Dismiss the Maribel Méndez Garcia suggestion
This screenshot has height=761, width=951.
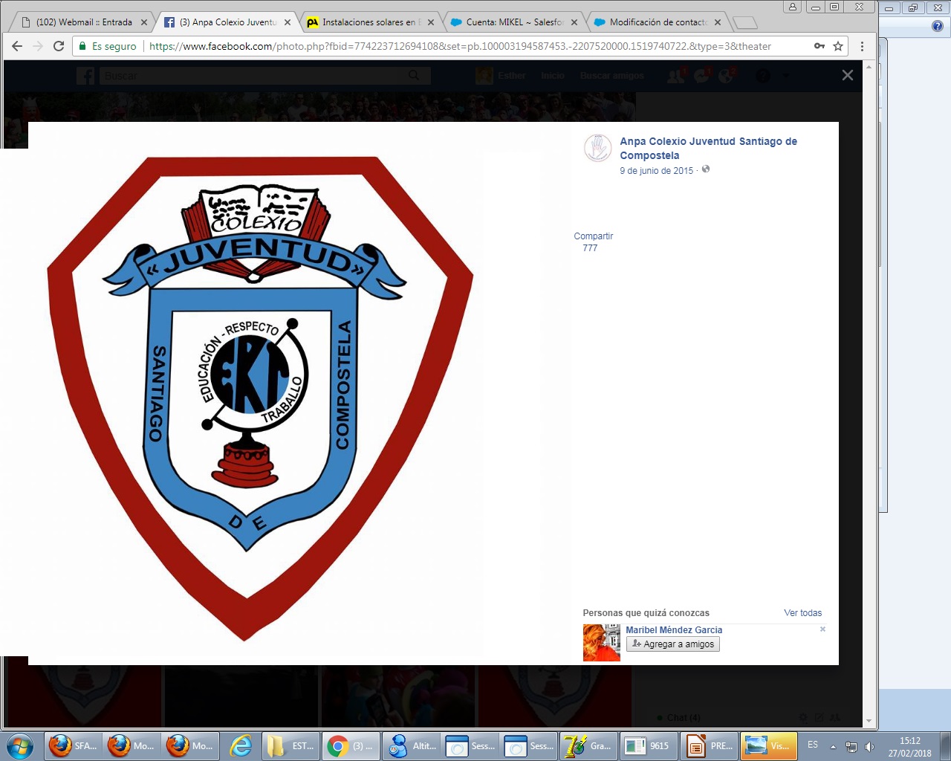click(822, 629)
